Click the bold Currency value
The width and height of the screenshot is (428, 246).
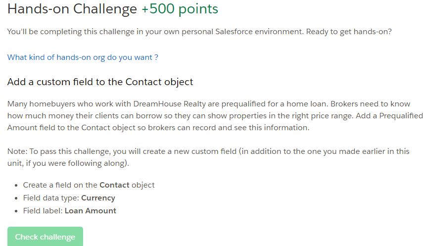[x=98, y=198]
